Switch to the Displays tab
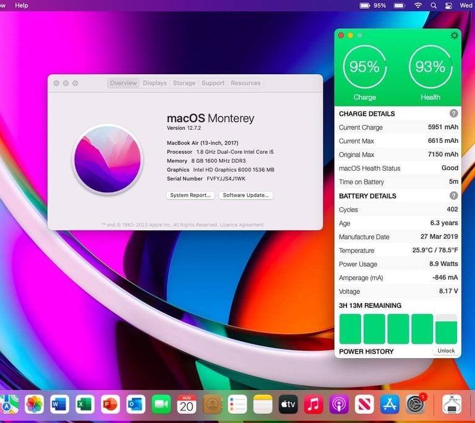Image resolution: width=475 pixels, height=423 pixels. tap(155, 83)
